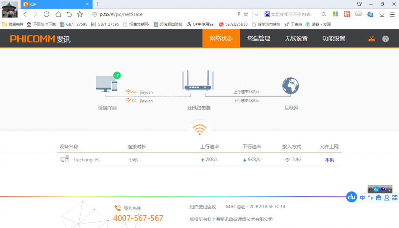
Task: Open the 5a7cb25b50 bookmark
Action: [x=234, y=24]
